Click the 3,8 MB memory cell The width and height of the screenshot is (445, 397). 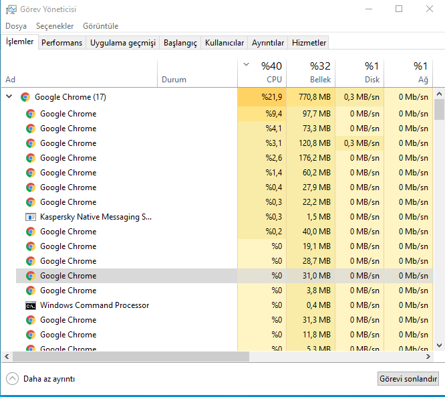(311, 291)
